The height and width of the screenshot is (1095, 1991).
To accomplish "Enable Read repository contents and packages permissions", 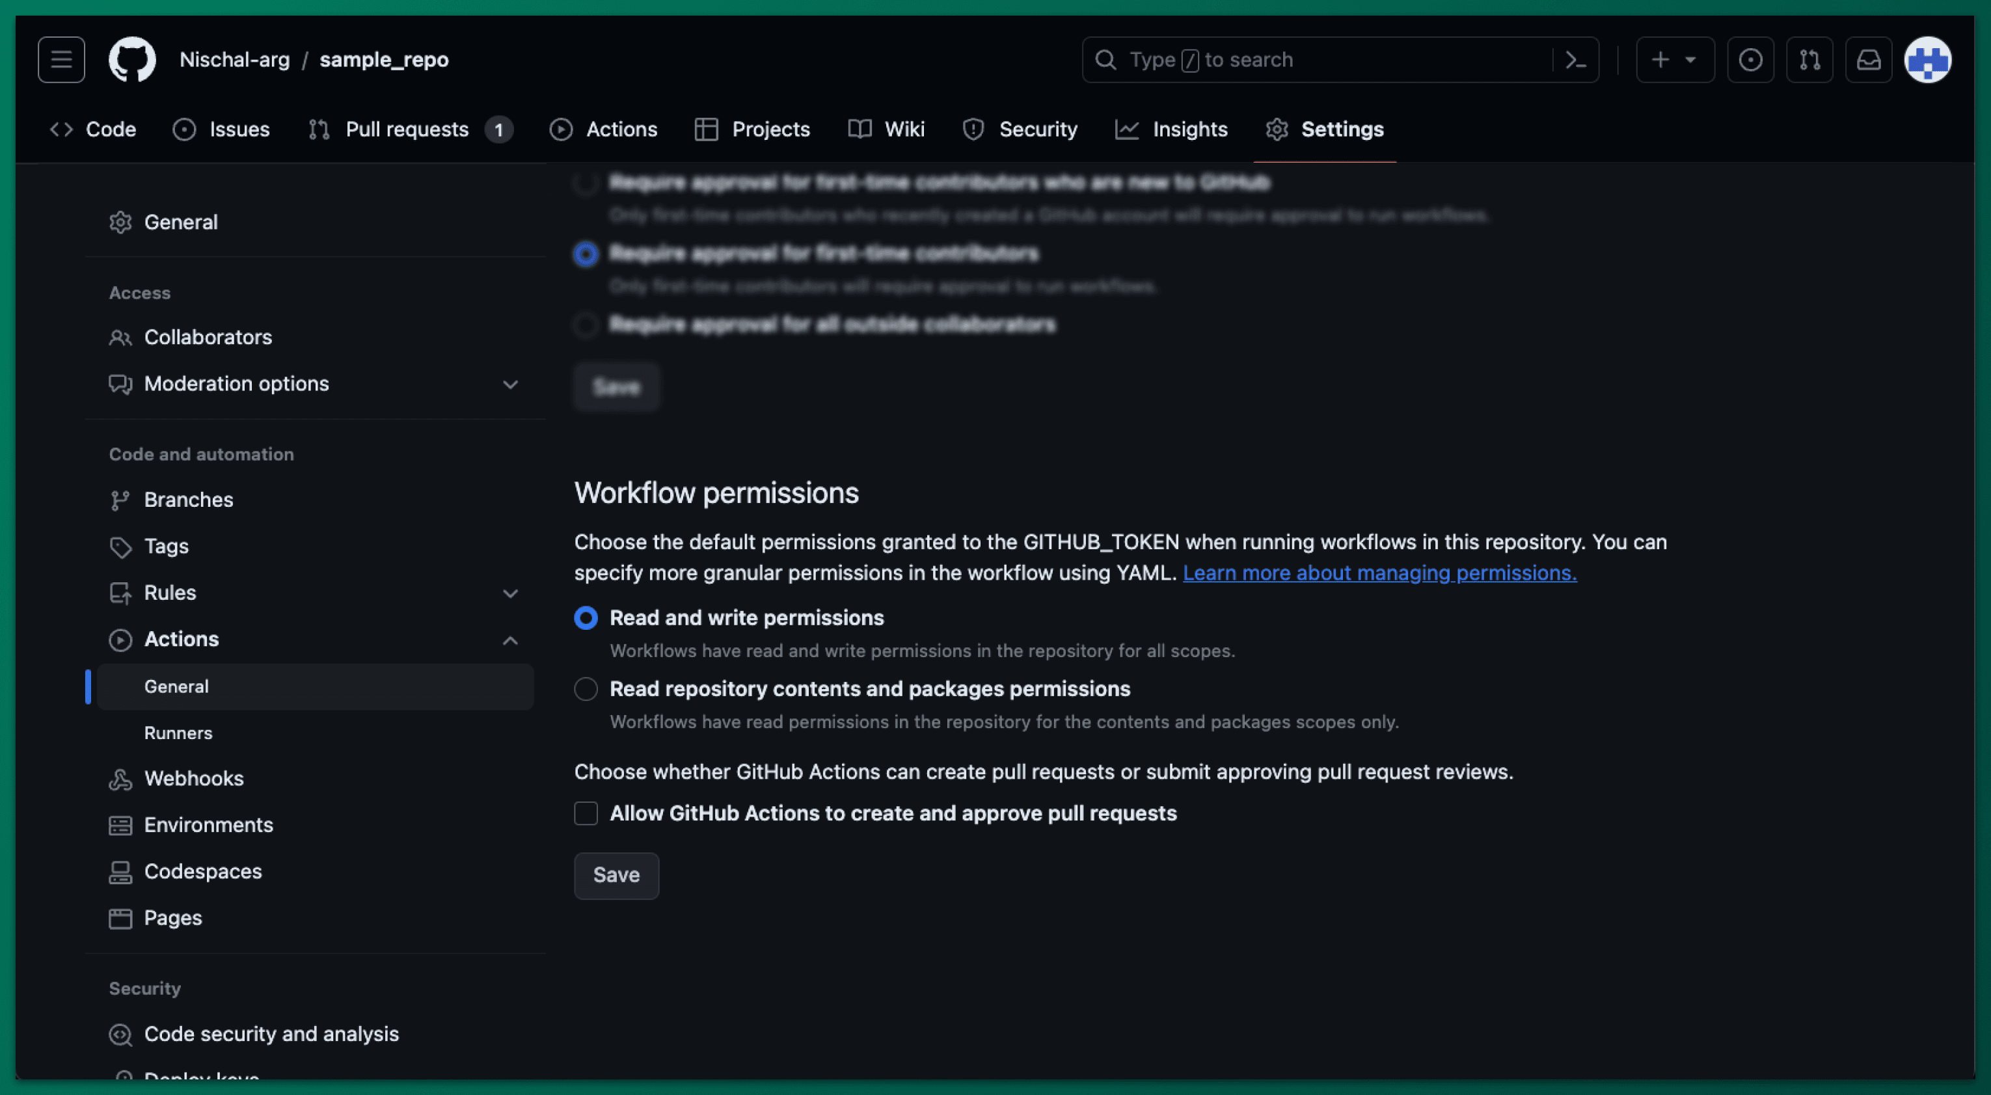I will (x=585, y=689).
